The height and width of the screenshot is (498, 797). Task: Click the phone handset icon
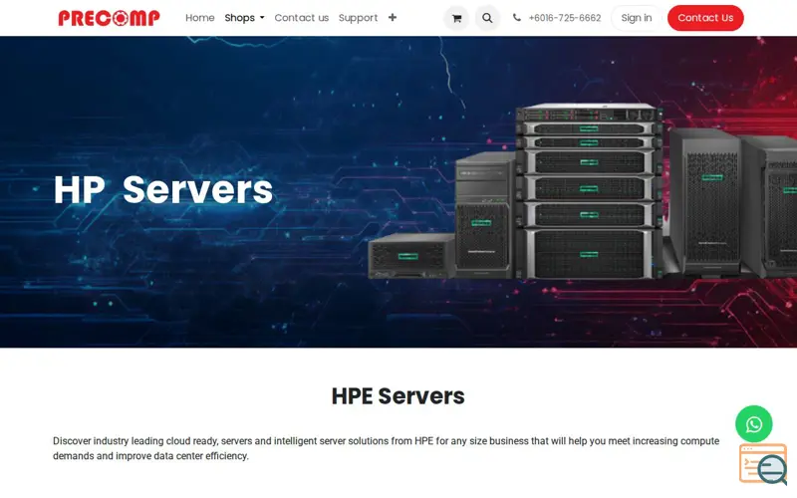tap(516, 17)
